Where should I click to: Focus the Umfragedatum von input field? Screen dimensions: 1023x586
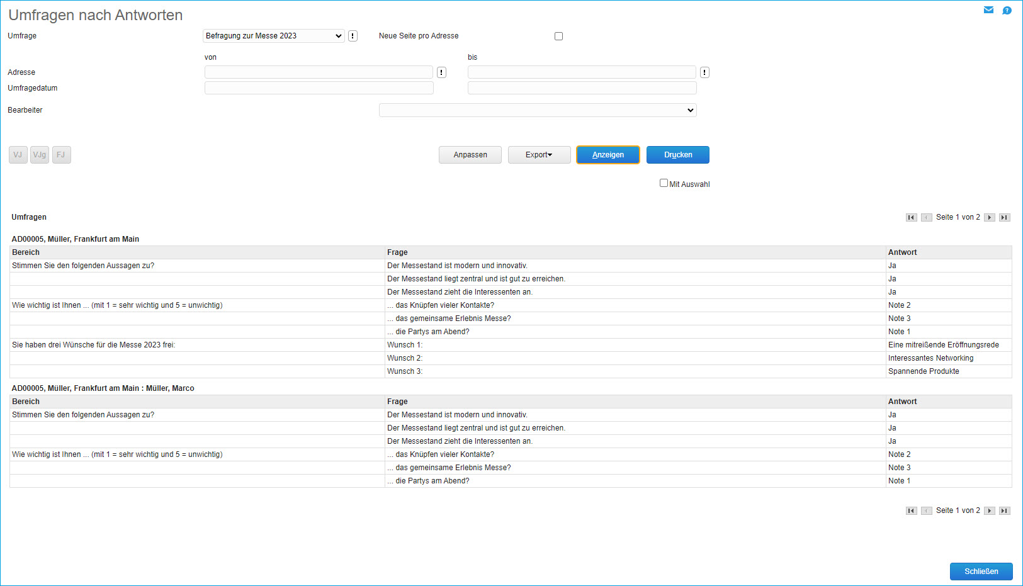[x=319, y=88]
